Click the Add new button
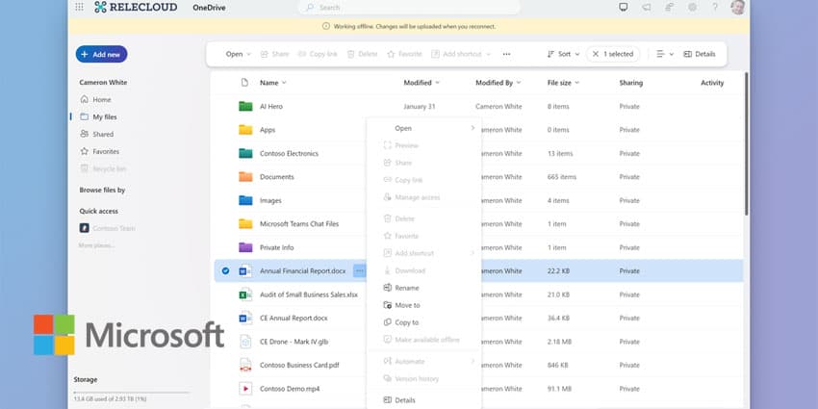The image size is (818, 409). 101,54
